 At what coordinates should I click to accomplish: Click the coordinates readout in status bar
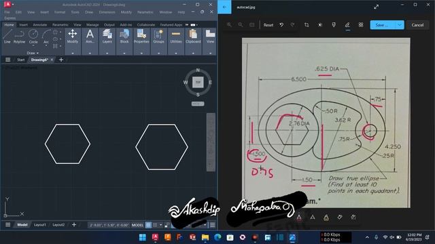click(x=109, y=225)
